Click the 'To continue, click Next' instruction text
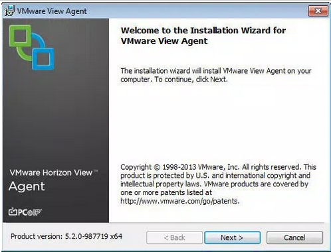Viewport: 331px width, 252px height. pyautogui.click(x=191, y=79)
